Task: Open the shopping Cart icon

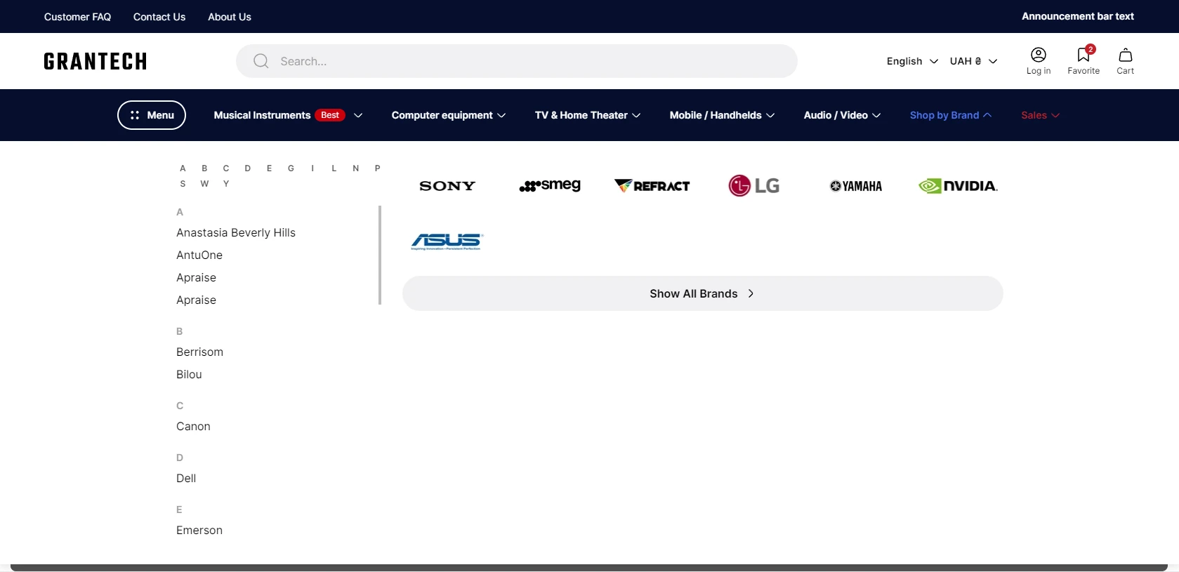Action: [x=1125, y=55]
